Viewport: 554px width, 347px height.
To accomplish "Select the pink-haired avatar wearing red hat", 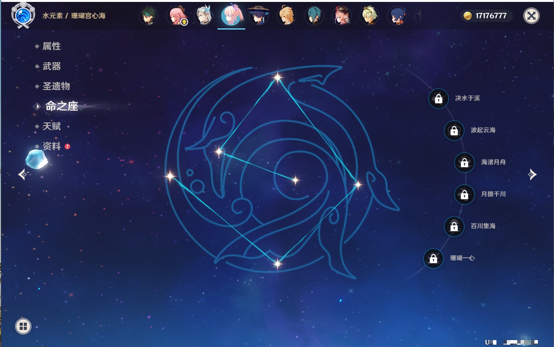I will pos(341,16).
